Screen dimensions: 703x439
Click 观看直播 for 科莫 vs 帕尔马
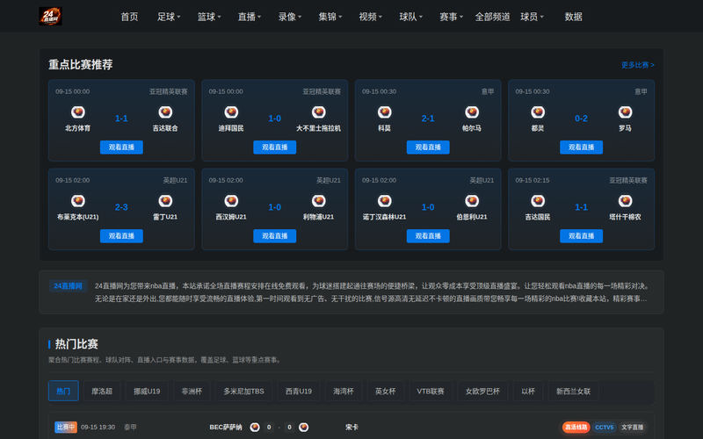click(428, 147)
